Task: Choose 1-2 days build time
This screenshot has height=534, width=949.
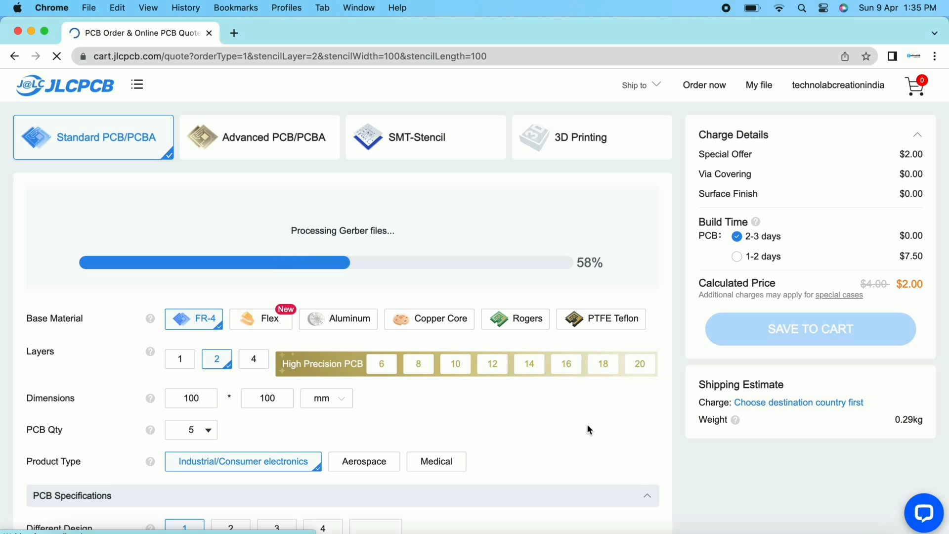Action: (736, 257)
